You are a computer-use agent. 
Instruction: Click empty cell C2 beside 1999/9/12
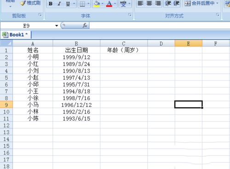click(x=124, y=57)
